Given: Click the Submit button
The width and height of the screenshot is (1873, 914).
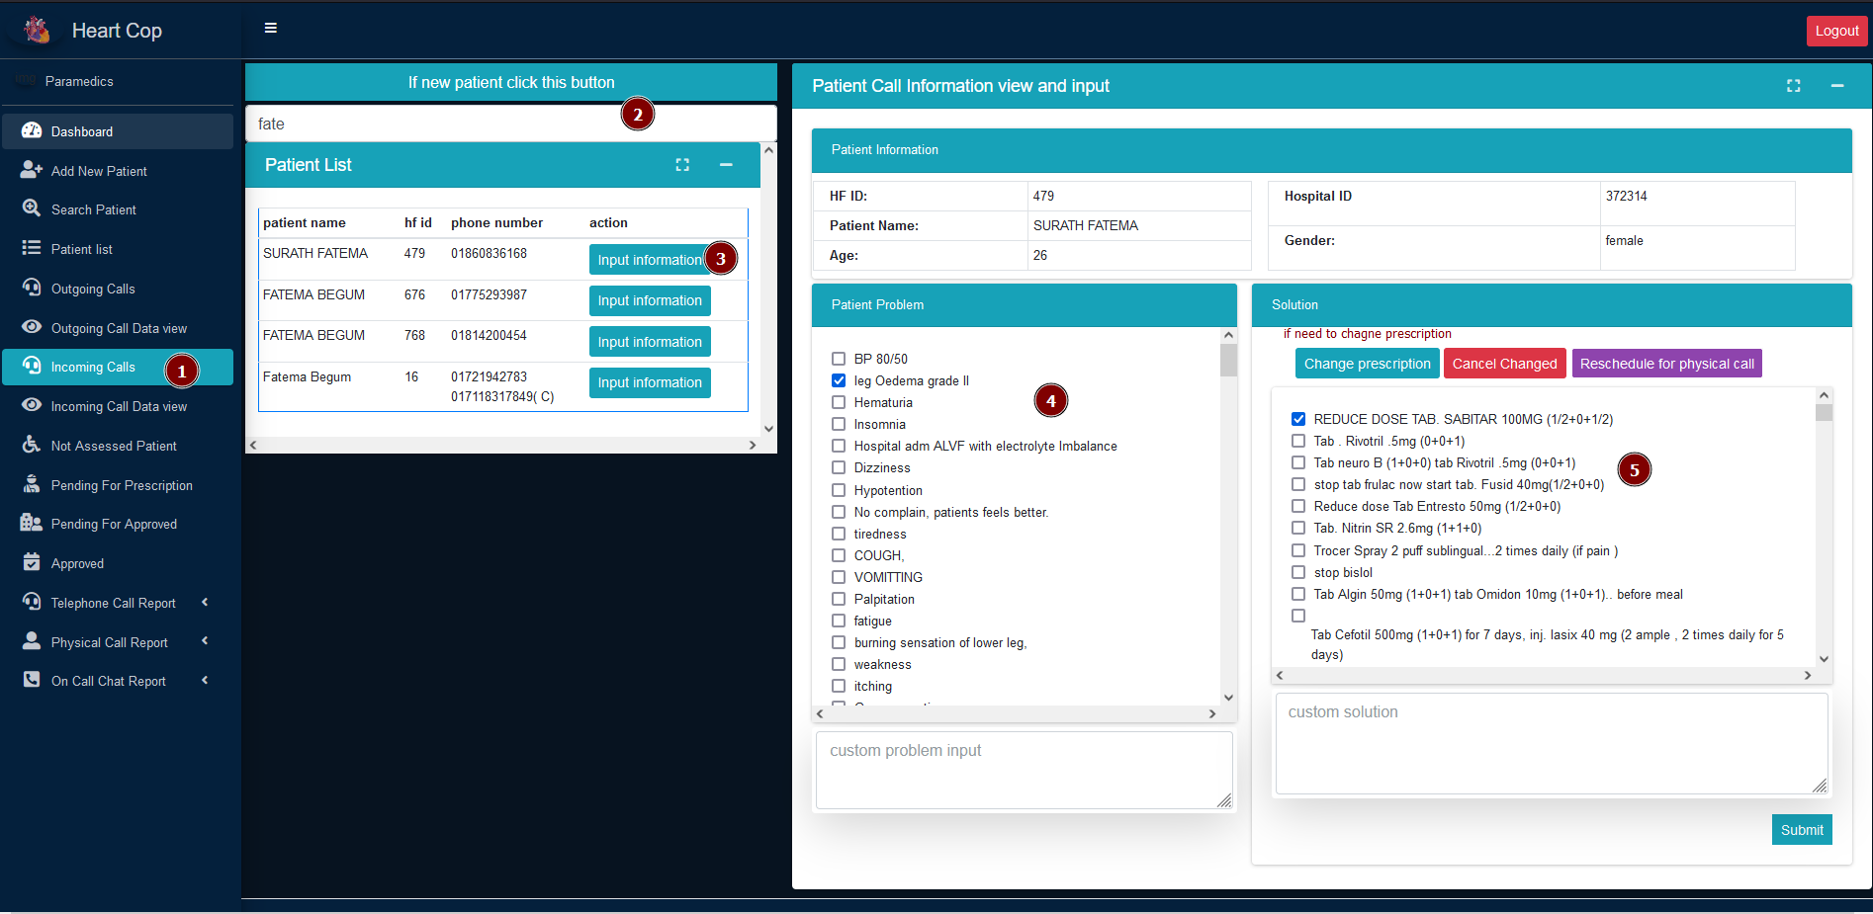Looking at the screenshot, I should click(x=1801, y=830).
